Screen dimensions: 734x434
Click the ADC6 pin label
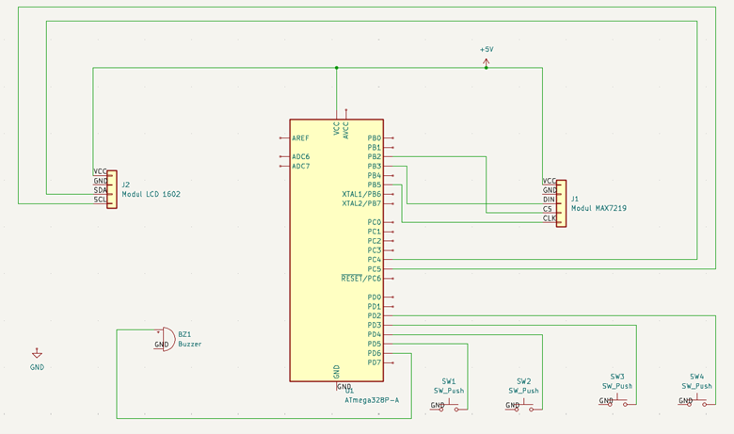point(300,157)
